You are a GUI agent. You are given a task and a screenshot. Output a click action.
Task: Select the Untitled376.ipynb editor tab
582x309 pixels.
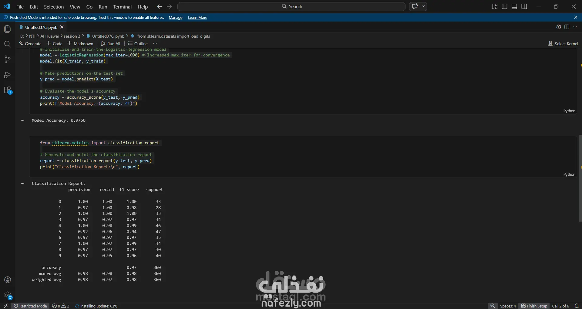point(41,27)
